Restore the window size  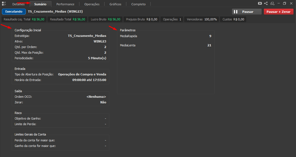click(x=285, y=3)
